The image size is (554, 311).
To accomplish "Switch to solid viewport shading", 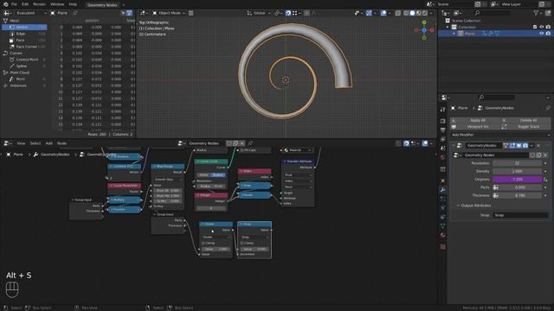I will 412,13.
